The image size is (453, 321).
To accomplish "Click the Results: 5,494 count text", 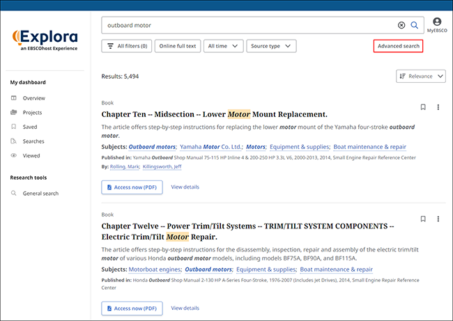I will pyautogui.click(x=120, y=77).
